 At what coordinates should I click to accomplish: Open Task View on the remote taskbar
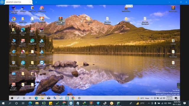pyautogui.click(x=30, y=98)
